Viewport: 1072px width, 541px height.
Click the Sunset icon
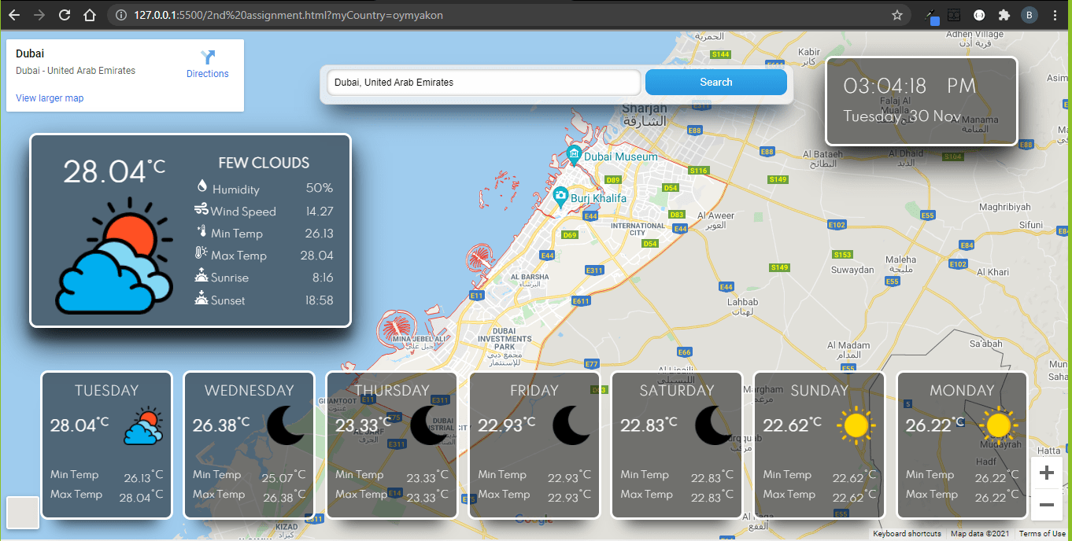(201, 298)
